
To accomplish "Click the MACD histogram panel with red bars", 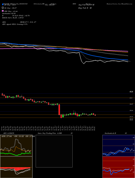I will click(x=16, y=167).
